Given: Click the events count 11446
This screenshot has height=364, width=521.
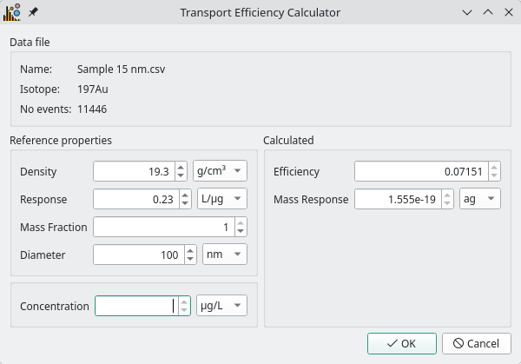Looking at the screenshot, I should (92, 109).
